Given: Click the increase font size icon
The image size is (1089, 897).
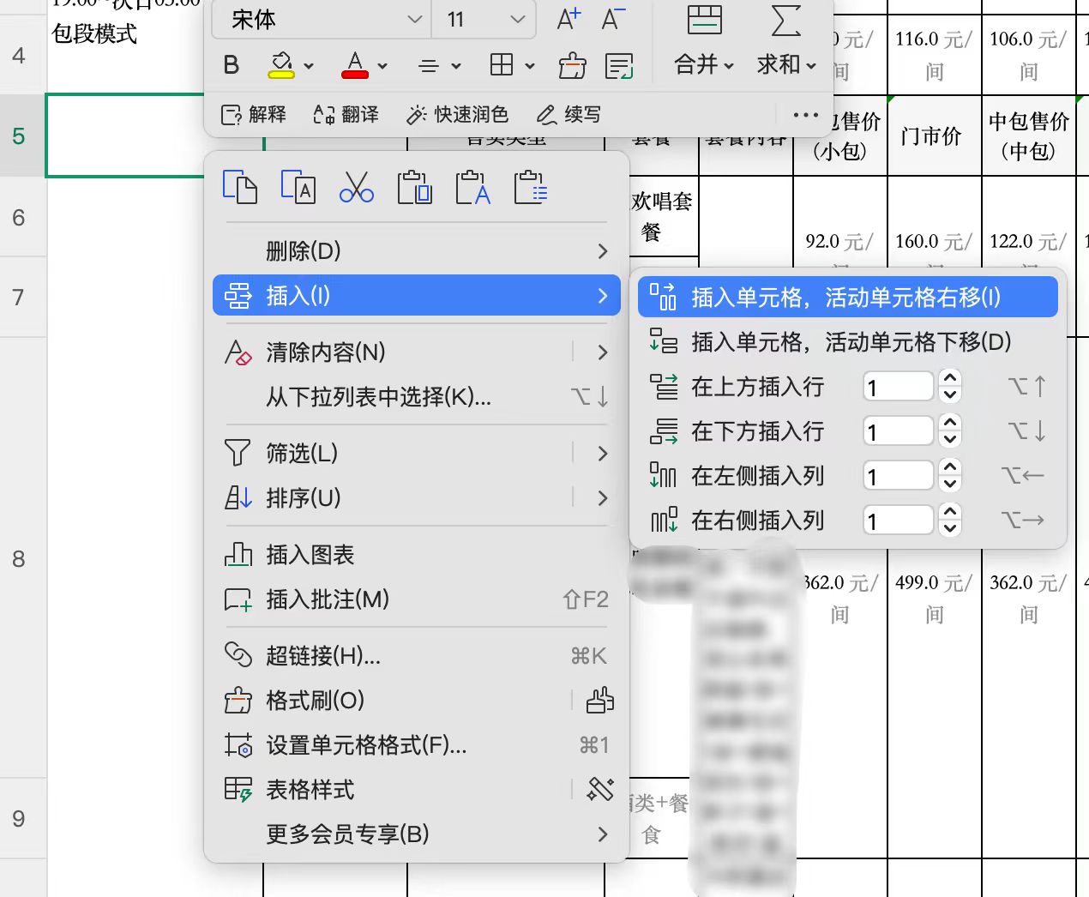Looking at the screenshot, I should [x=568, y=20].
